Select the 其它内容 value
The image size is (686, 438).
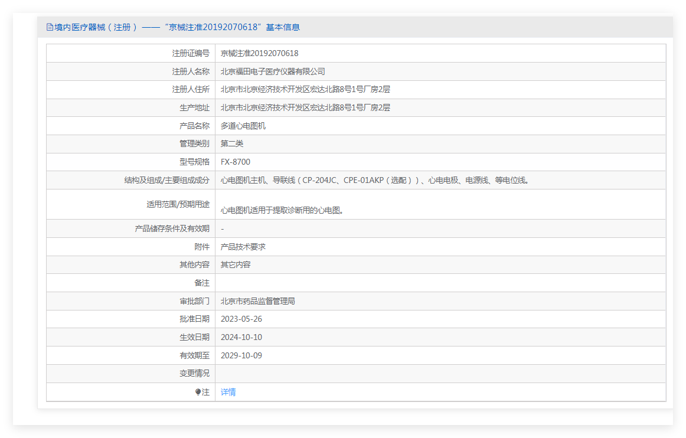coord(236,264)
